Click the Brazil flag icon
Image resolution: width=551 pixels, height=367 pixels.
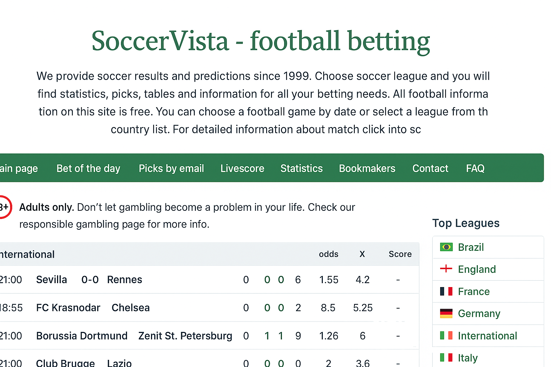(446, 247)
